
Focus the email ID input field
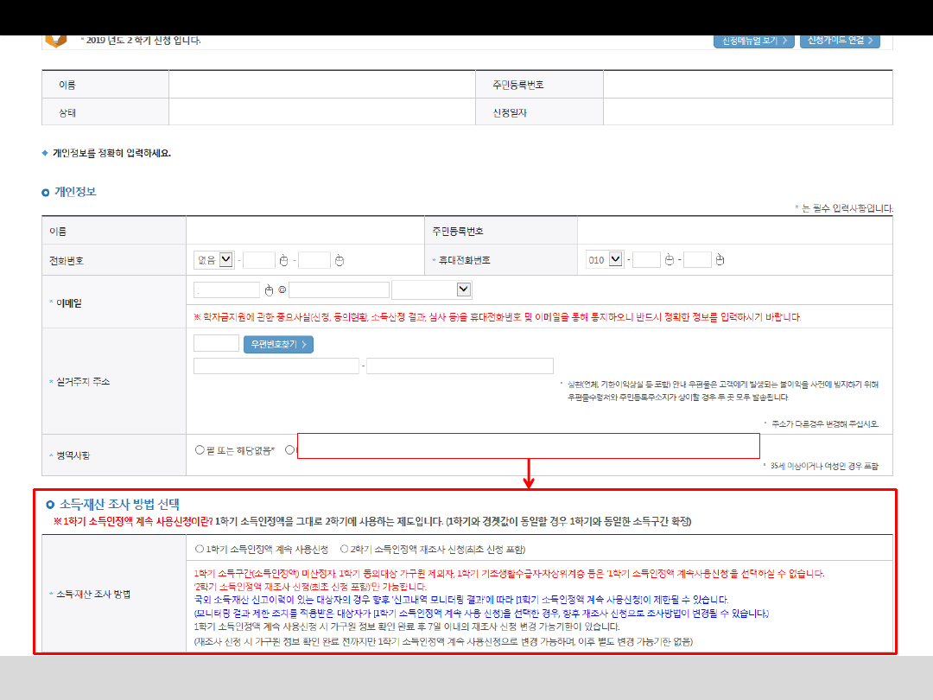pos(227,290)
